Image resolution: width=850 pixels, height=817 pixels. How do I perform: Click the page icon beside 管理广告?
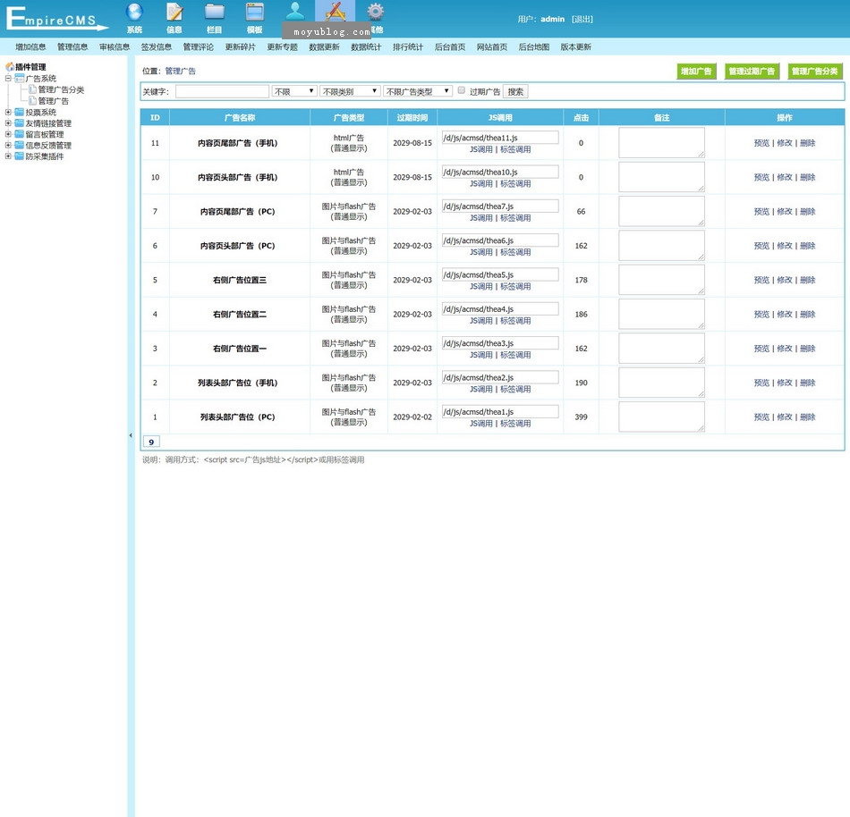[32, 101]
